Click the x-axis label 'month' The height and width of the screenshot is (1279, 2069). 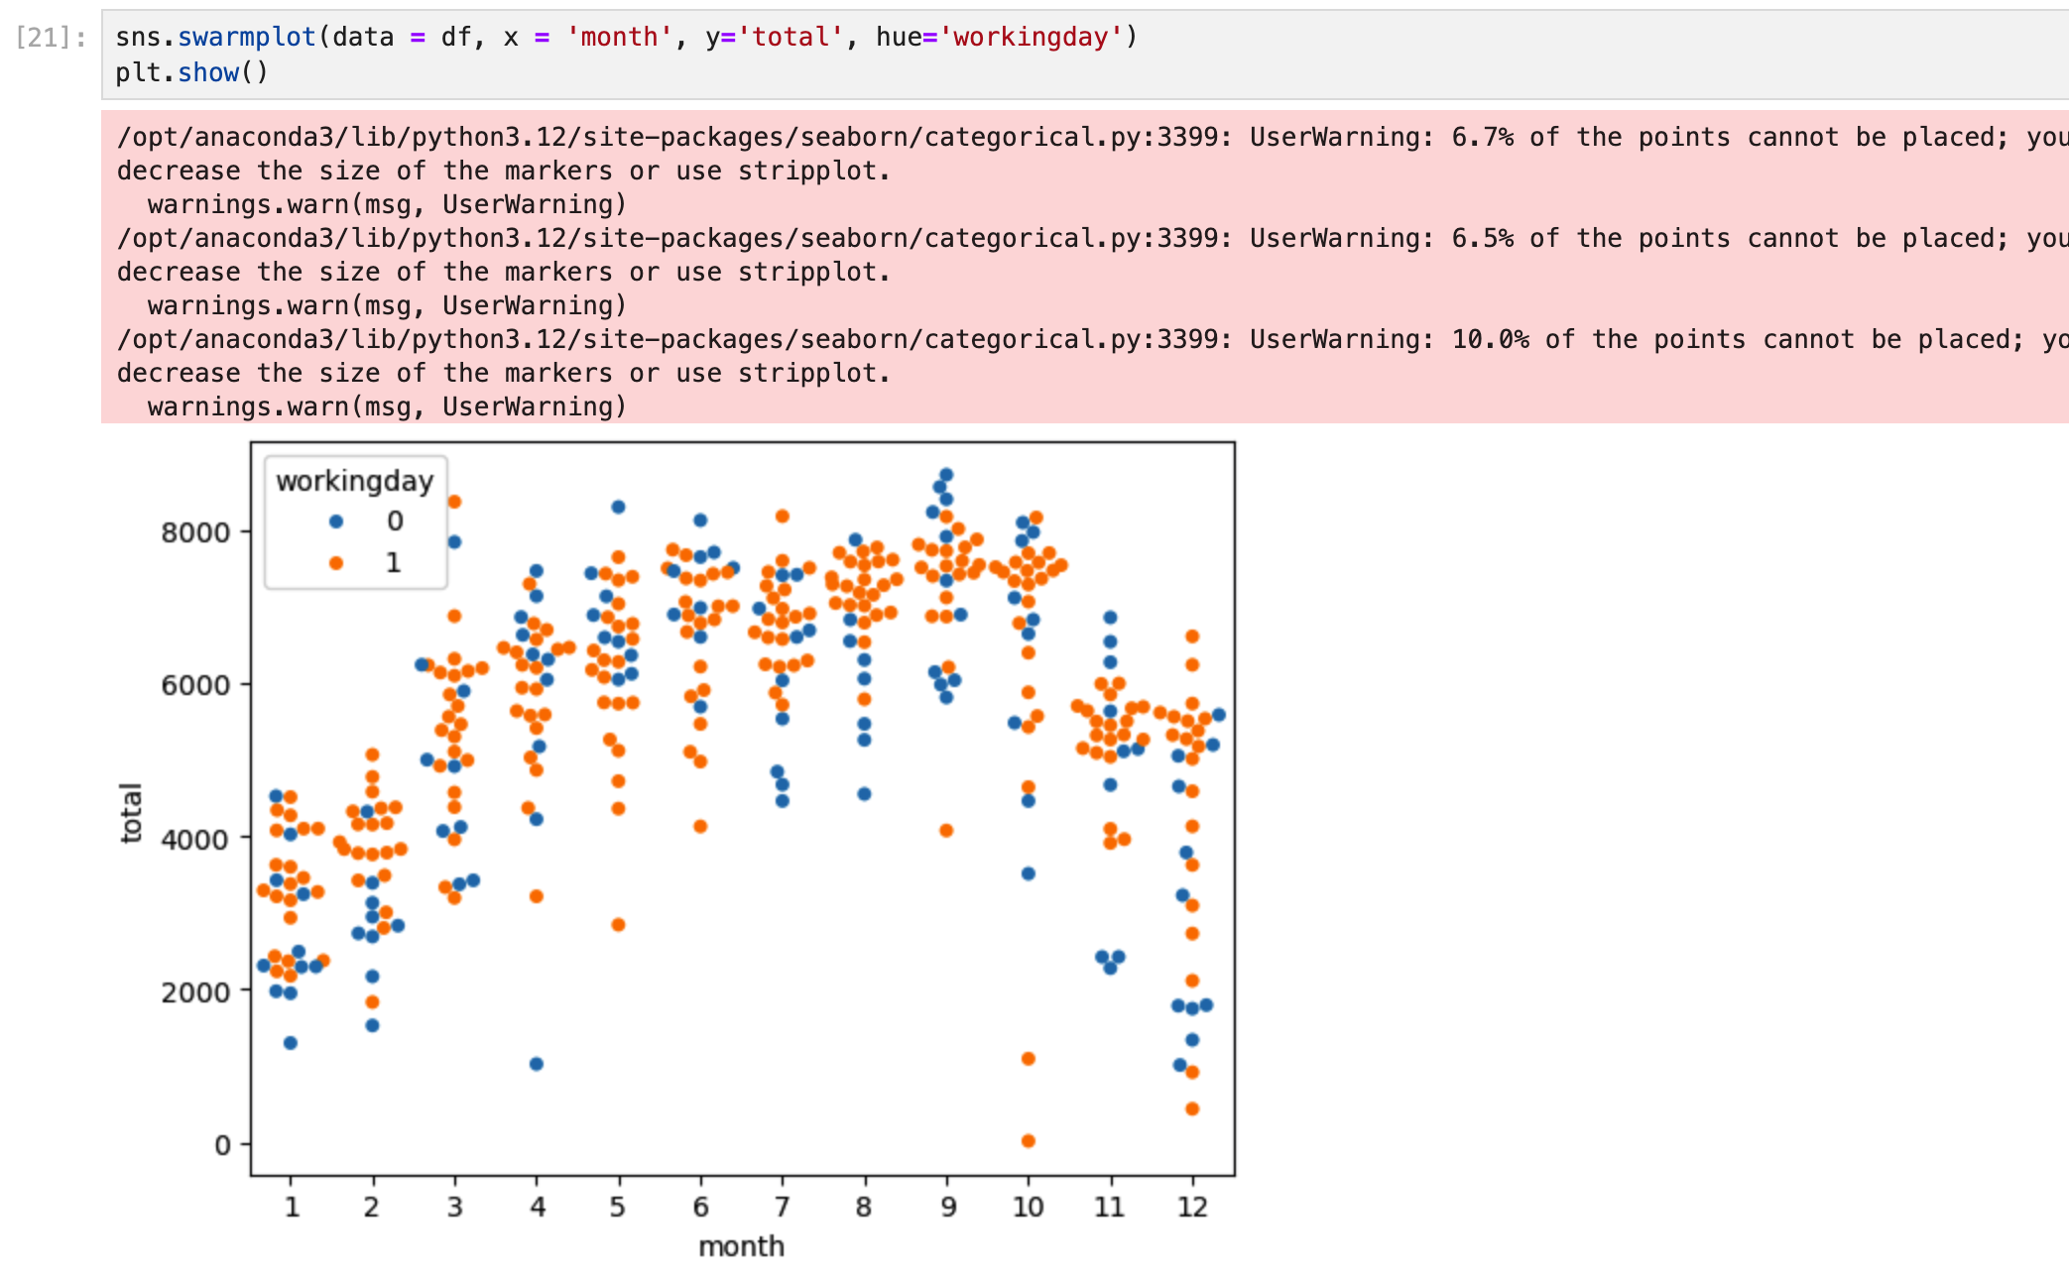(x=742, y=1246)
